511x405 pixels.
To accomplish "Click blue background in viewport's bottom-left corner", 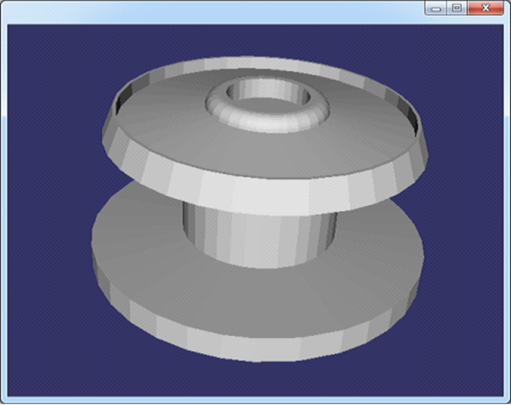I will tap(34, 371).
